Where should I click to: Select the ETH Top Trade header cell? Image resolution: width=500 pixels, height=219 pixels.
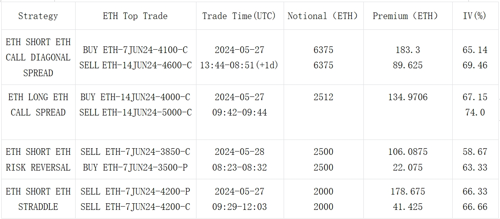135,16
